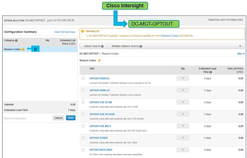Click the Done button
This screenshot has height=158, width=247.
point(71,118)
